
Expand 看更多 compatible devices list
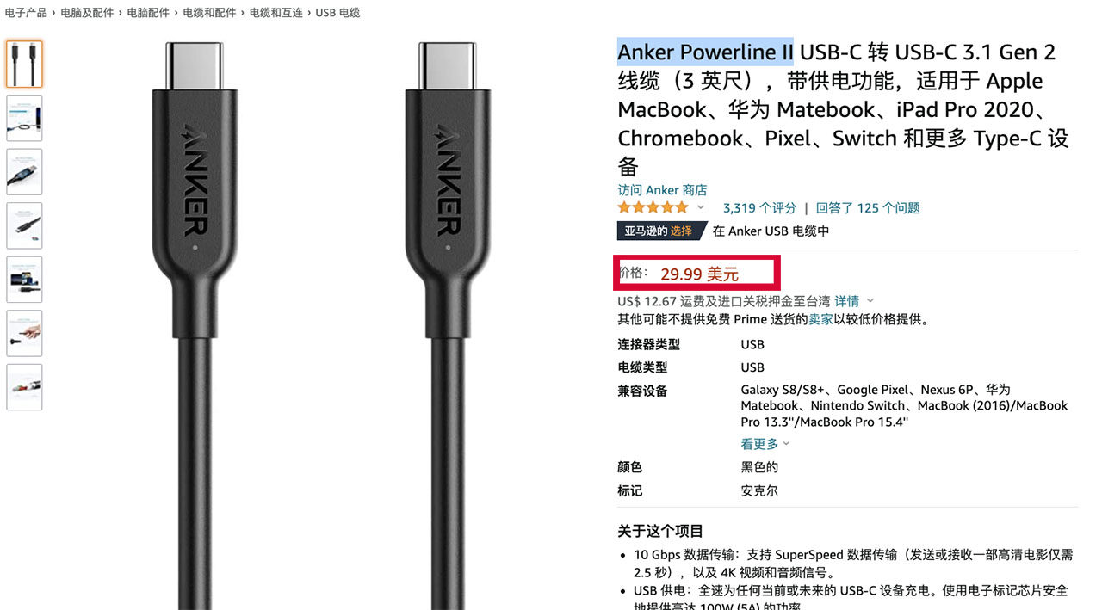765,444
